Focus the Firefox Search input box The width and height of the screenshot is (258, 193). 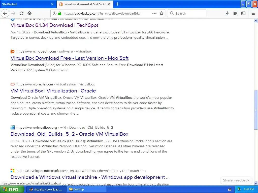click(187, 13)
